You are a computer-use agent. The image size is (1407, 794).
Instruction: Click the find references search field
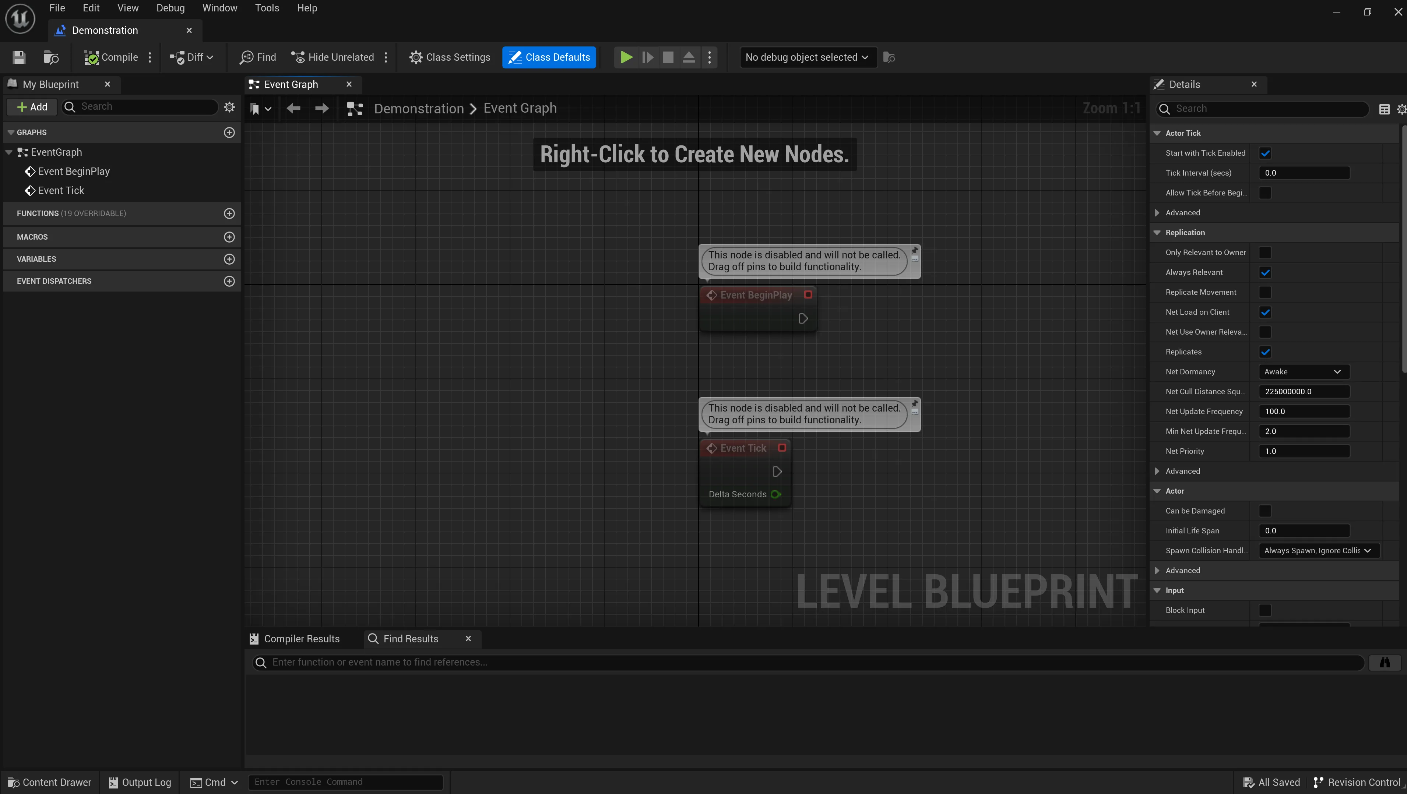808,662
